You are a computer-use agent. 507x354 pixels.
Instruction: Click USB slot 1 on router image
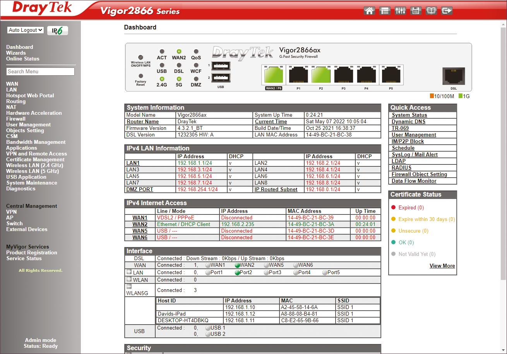click(221, 66)
